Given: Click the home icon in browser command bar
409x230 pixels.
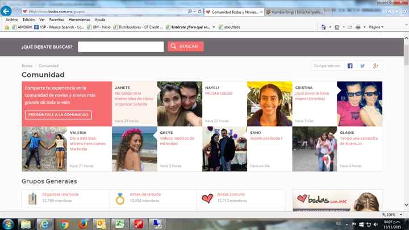Looking at the screenshot, I should click(x=389, y=11).
